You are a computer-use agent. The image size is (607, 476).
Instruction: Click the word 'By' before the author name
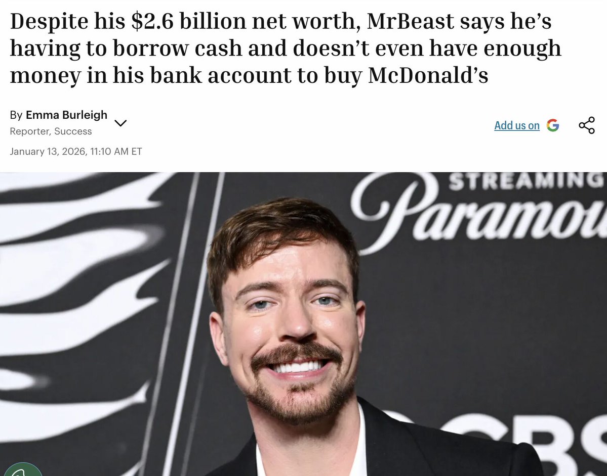tap(16, 115)
